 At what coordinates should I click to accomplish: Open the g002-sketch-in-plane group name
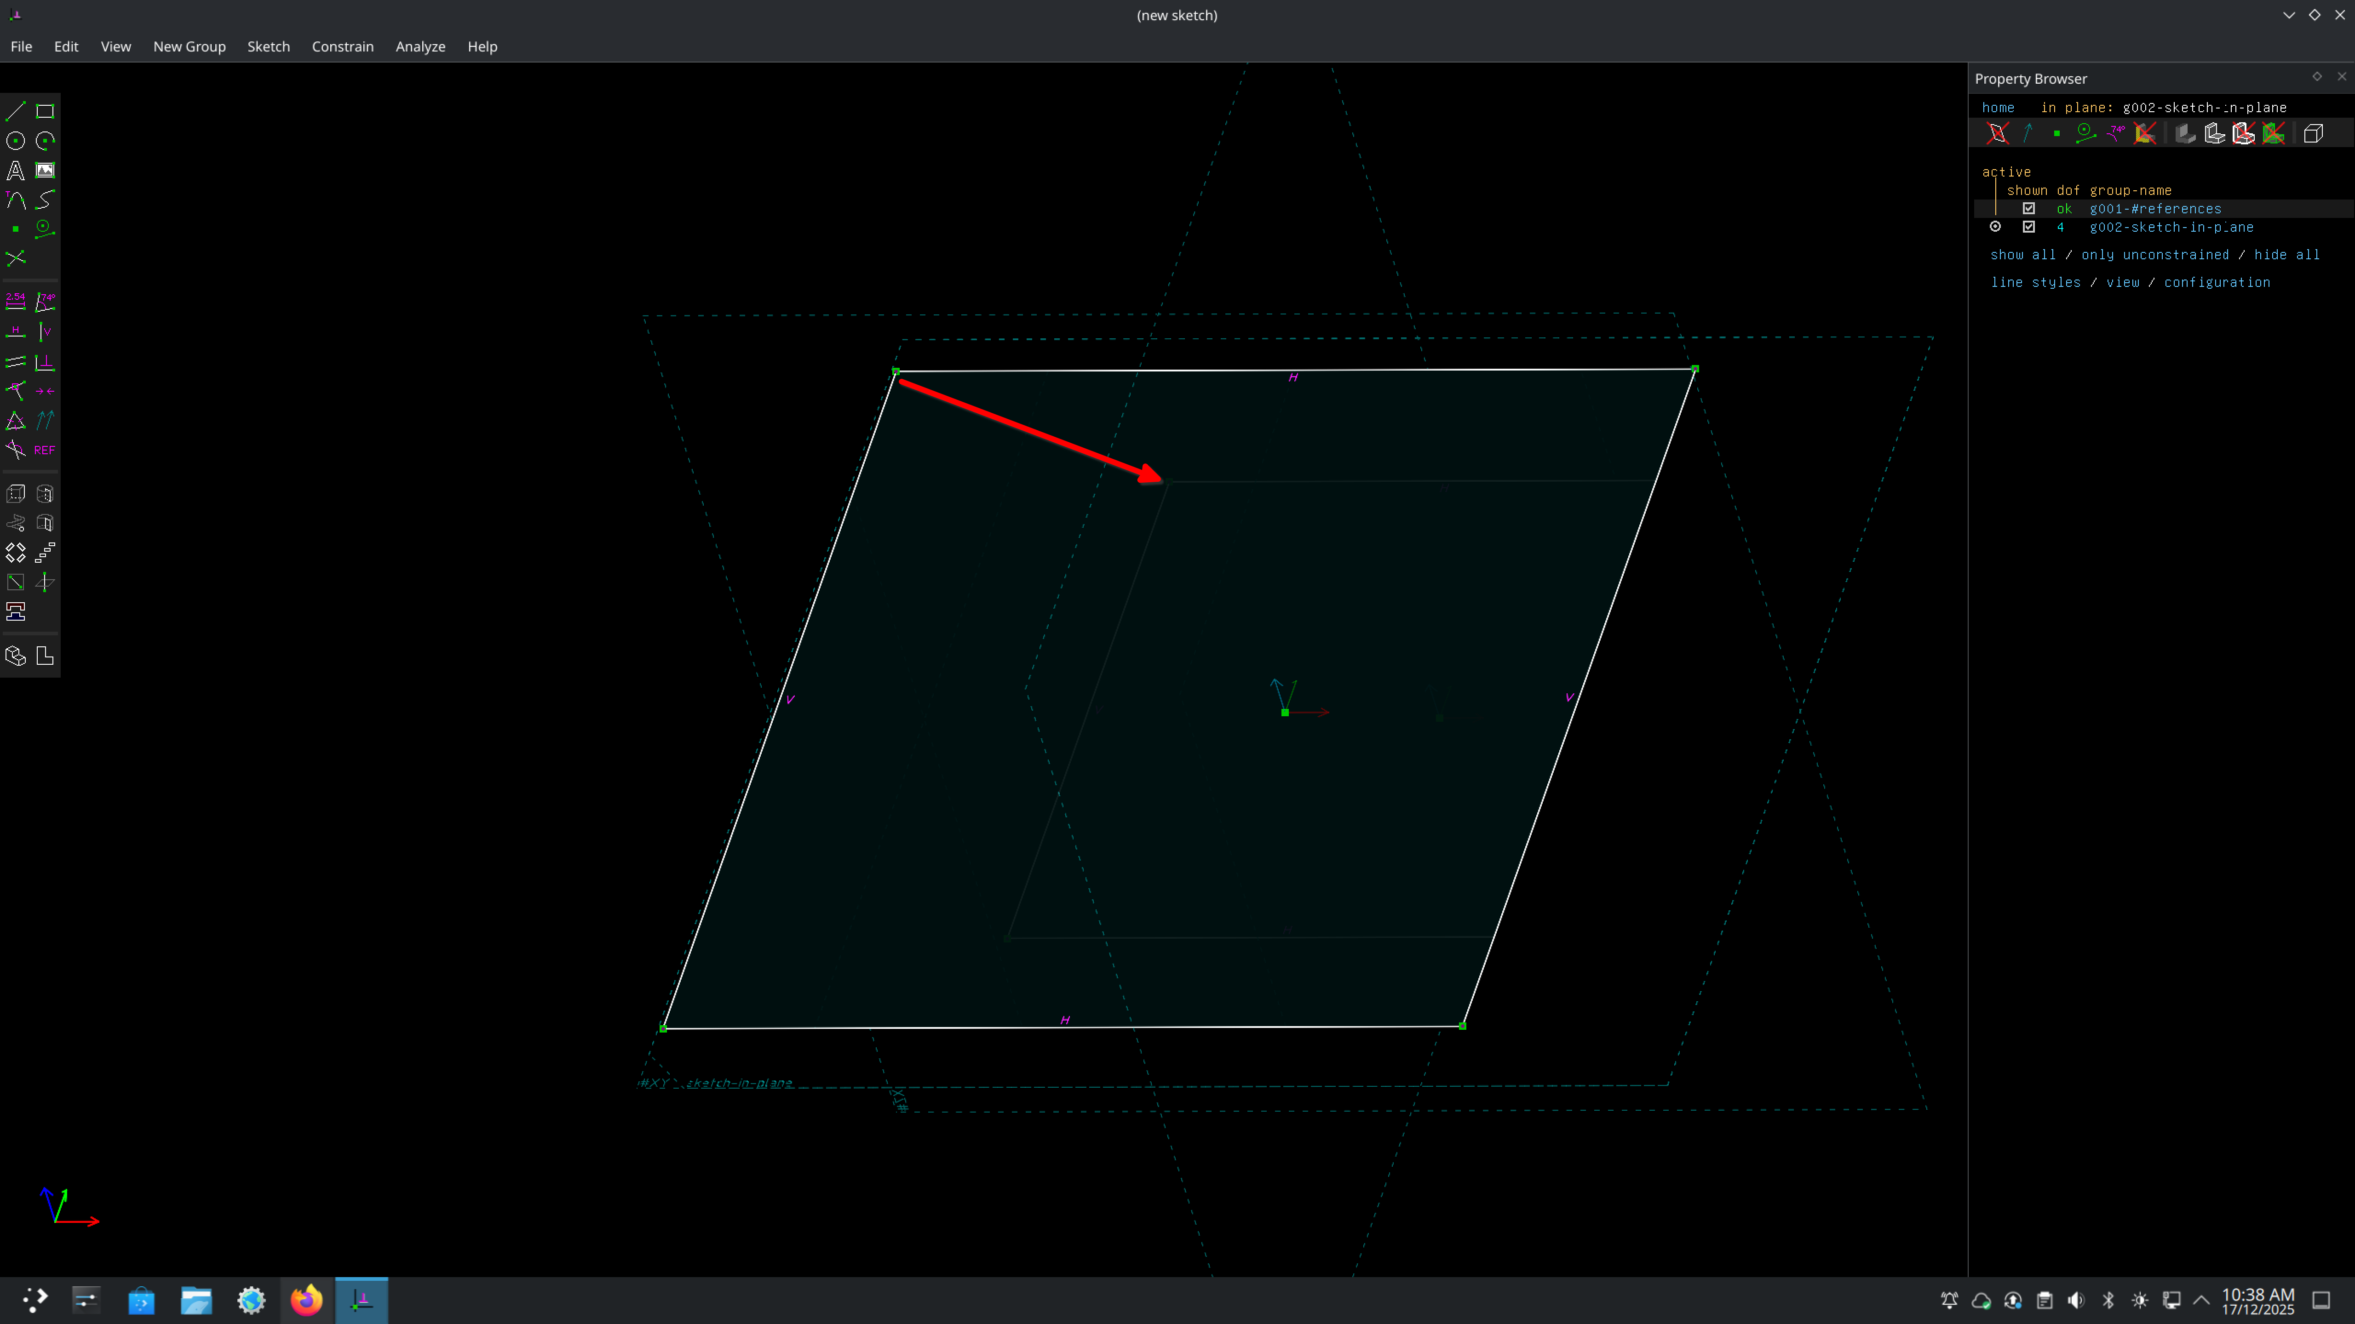tap(2171, 227)
